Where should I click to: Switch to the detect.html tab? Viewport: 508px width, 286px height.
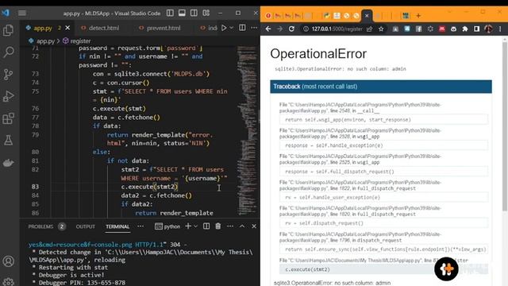pos(104,29)
